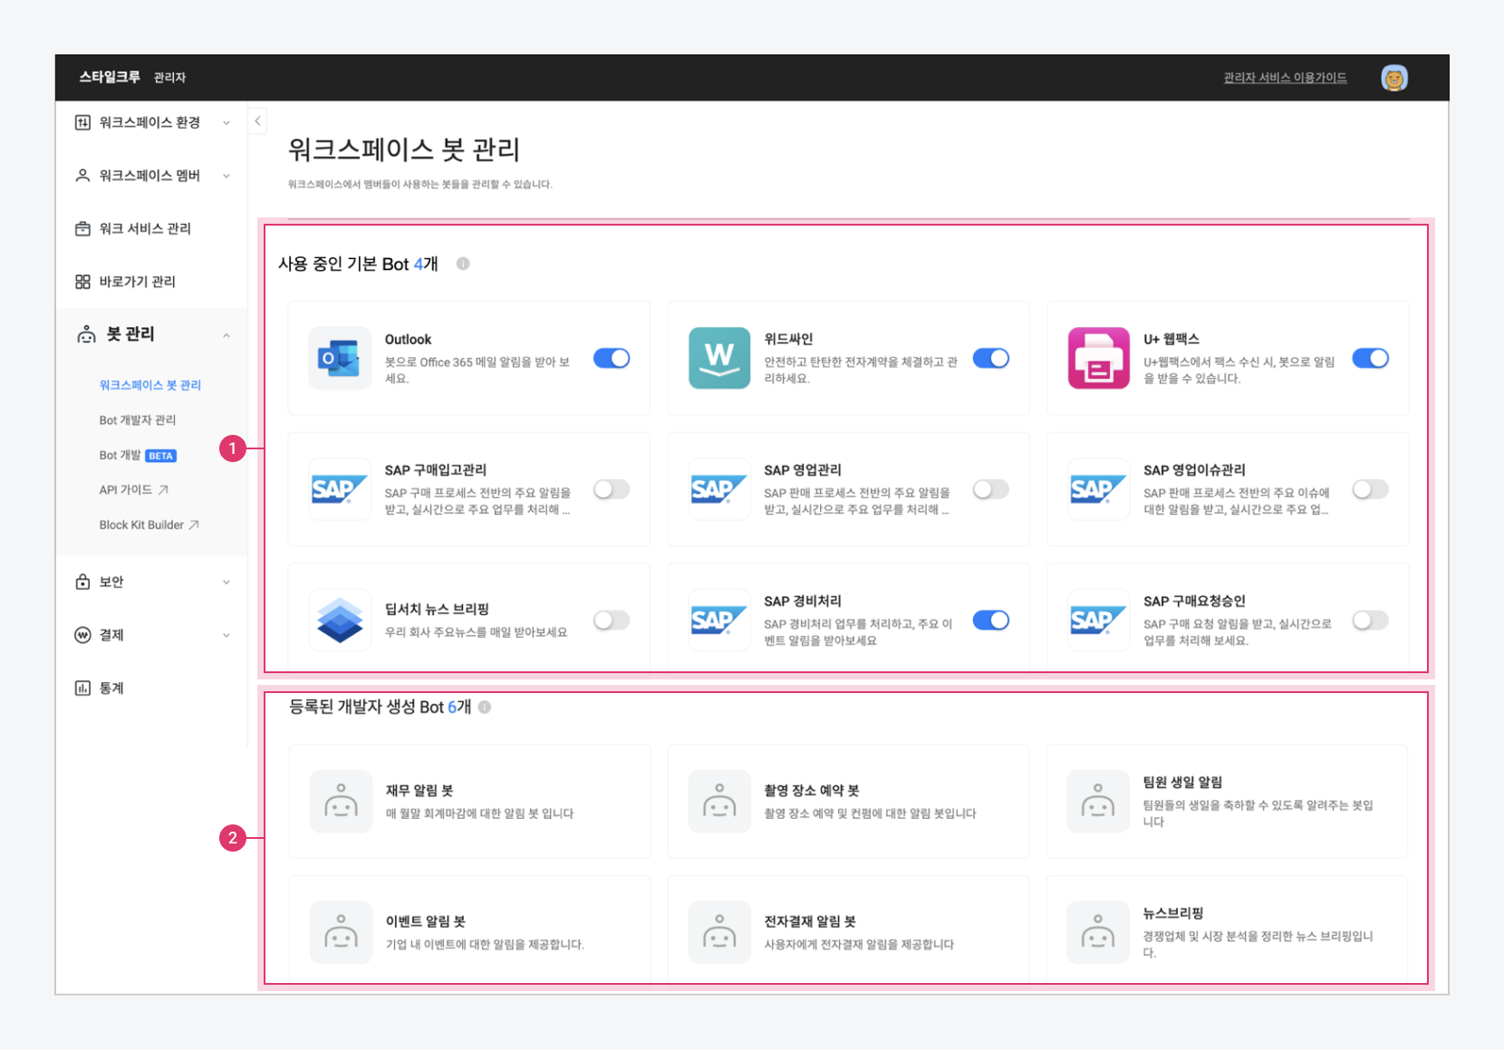Collapse the 봇 관리 section chevron
This screenshot has width=1504, height=1050.
pos(227,335)
